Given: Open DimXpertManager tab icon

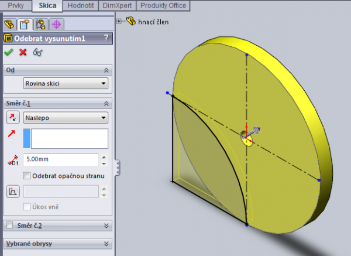Looking at the screenshot, I should tap(56, 24).
